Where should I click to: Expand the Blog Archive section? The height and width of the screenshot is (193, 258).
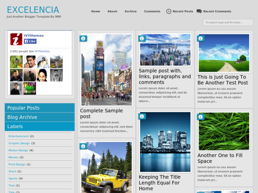point(40,117)
